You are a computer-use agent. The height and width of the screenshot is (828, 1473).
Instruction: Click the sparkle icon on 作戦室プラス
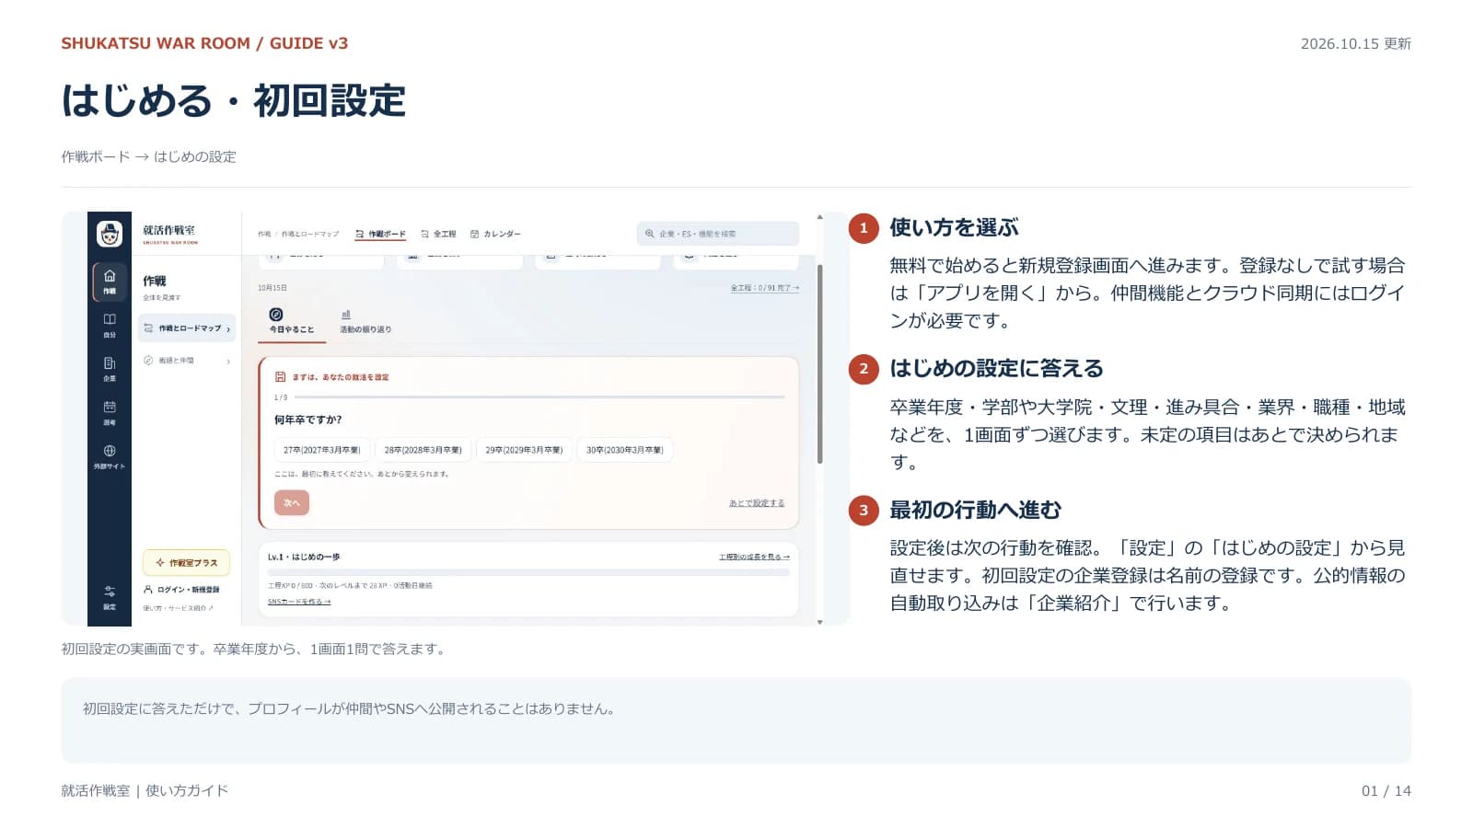pos(160,562)
